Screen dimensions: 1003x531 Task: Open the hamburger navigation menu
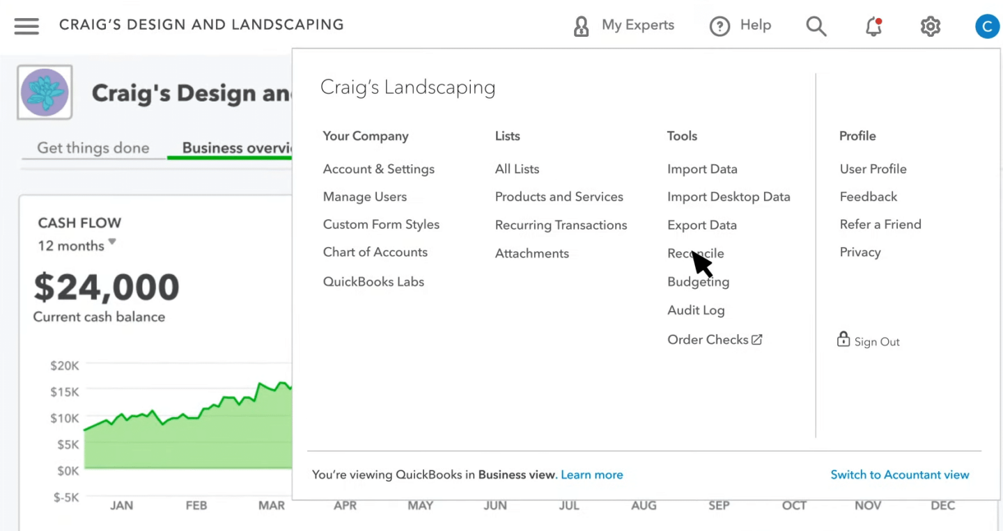[26, 26]
